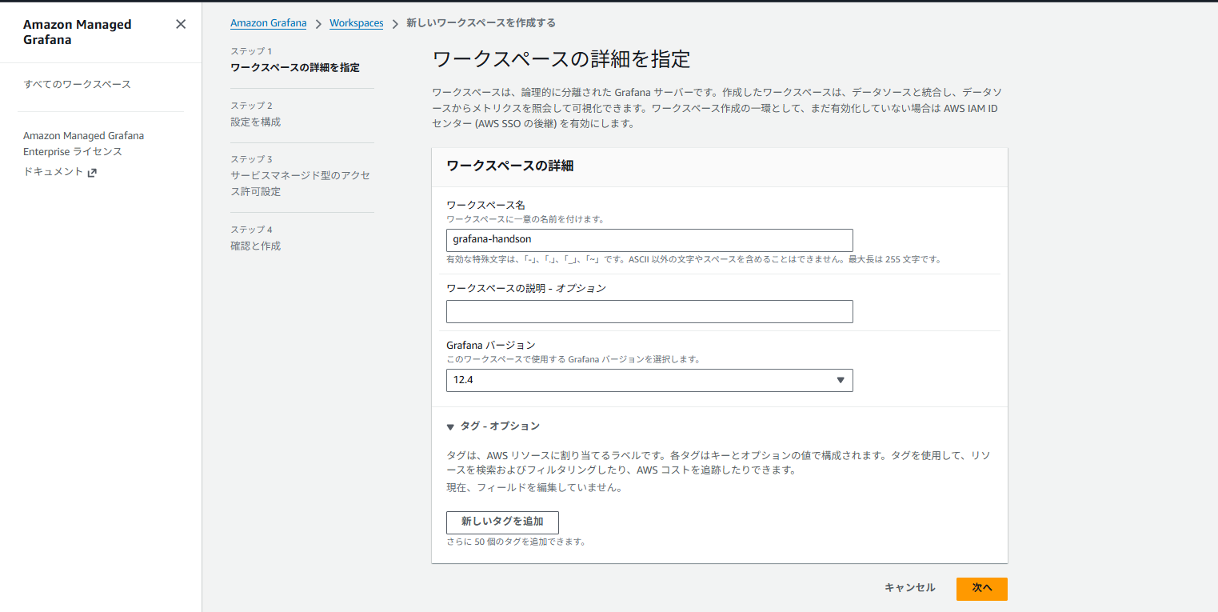Open Amazon Managed Grafana Enterprise ライセンス link

[83, 143]
